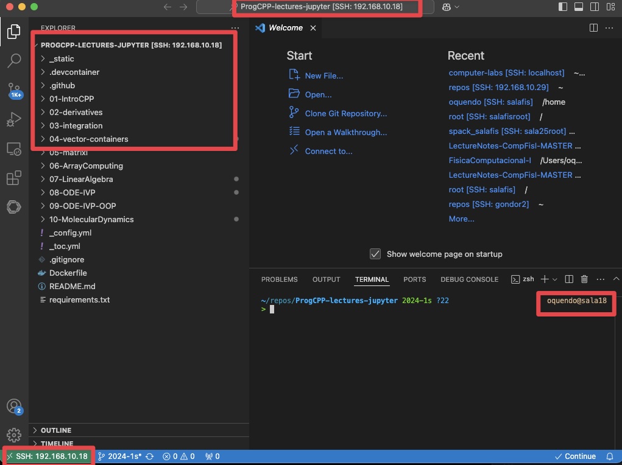Open README.md in explorer
This screenshot has width=622, height=465.
(x=139, y=286)
